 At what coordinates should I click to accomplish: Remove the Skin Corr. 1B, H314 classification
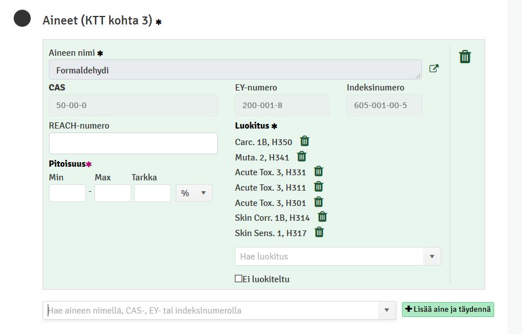click(322, 217)
